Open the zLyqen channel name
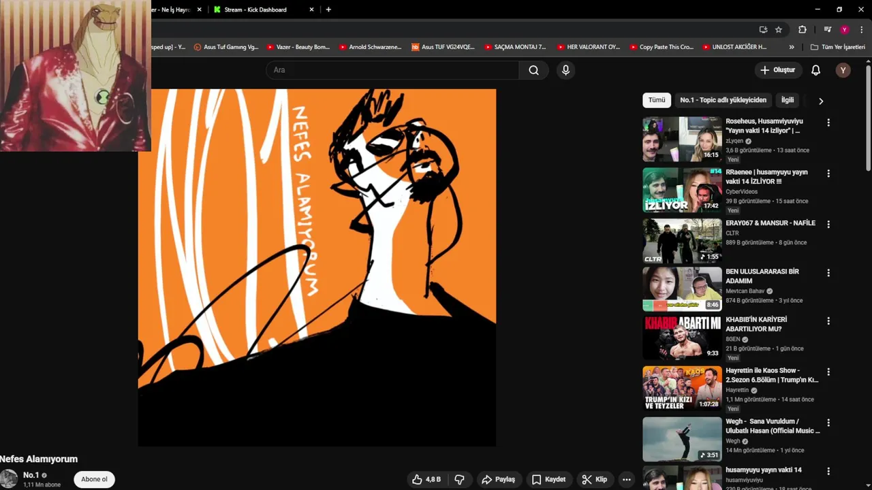This screenshot has width=872, height=490. pos(735,141)
